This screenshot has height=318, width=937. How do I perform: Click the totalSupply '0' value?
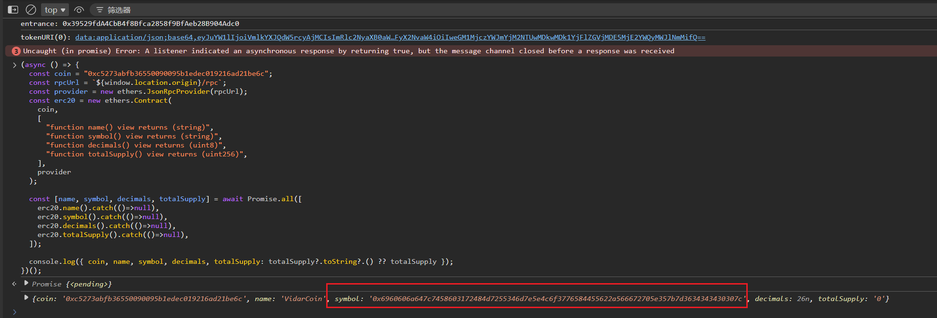[879, 299]
